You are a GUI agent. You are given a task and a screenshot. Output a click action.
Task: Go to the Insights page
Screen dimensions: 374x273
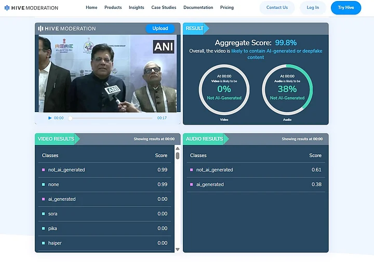(x=137, y=8)
